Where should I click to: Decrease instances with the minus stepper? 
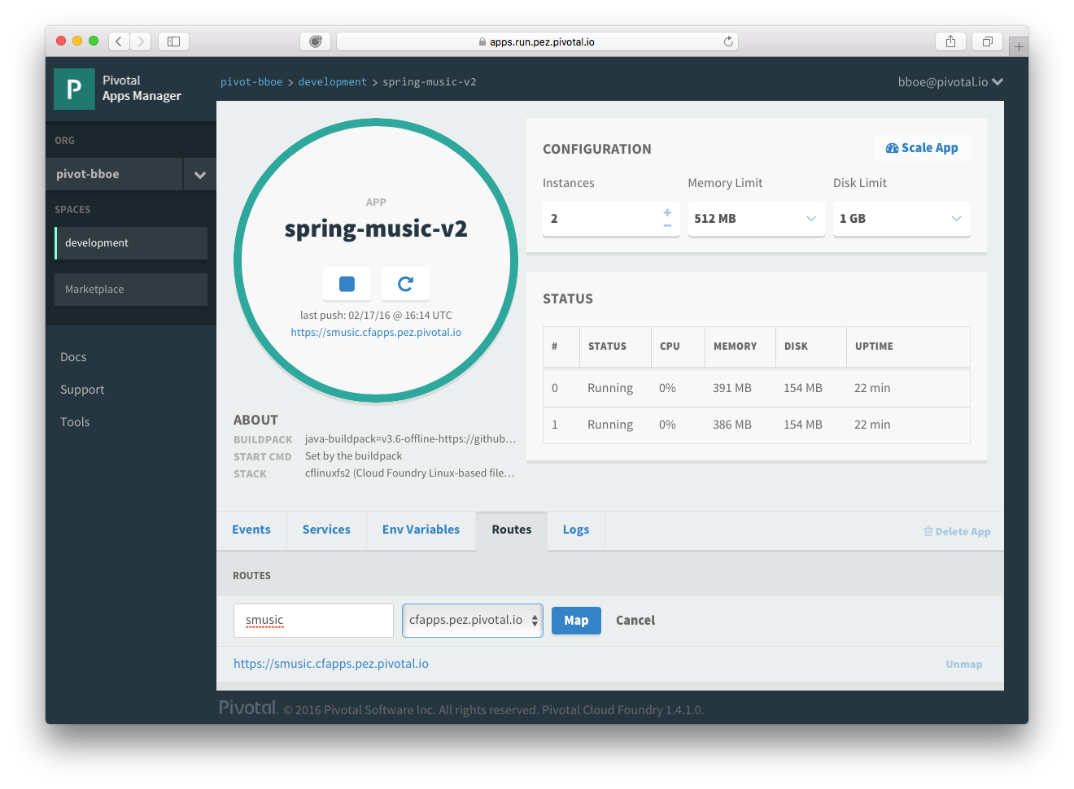coord(667,225)
